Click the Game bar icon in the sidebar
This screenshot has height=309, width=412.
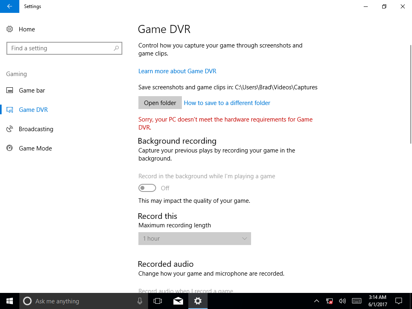tap(10, 91)
